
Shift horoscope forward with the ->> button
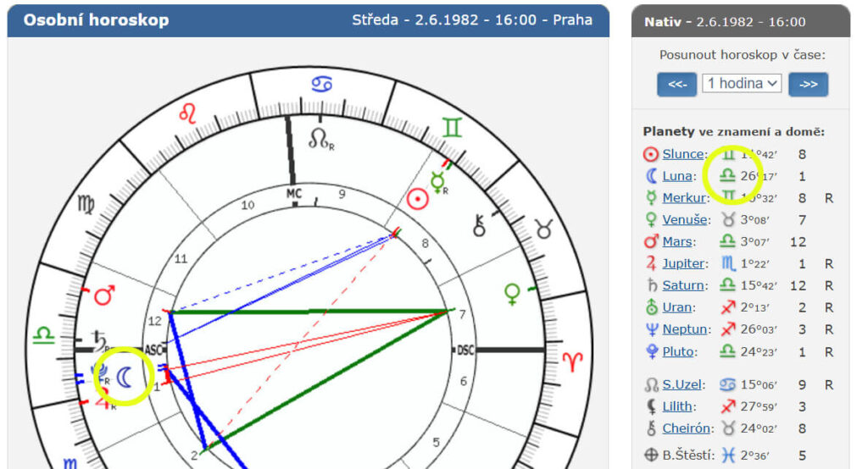pyautogui.click(x=808, y=84)
